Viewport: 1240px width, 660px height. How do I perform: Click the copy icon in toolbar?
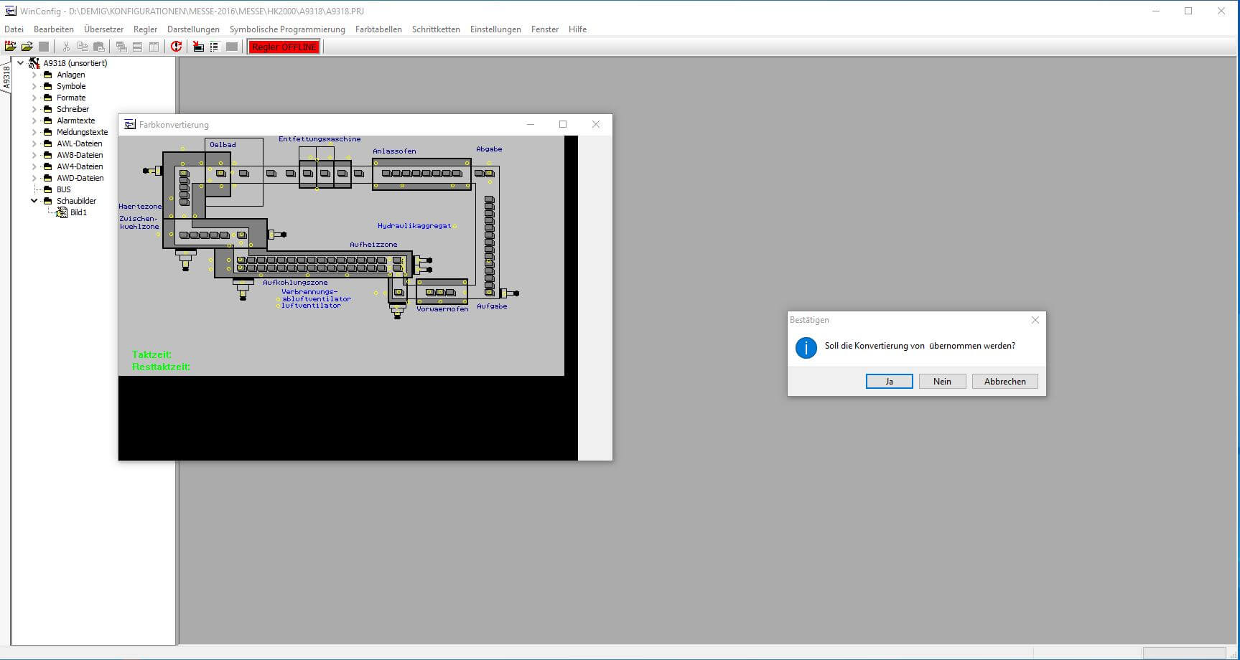coord(83,47)
